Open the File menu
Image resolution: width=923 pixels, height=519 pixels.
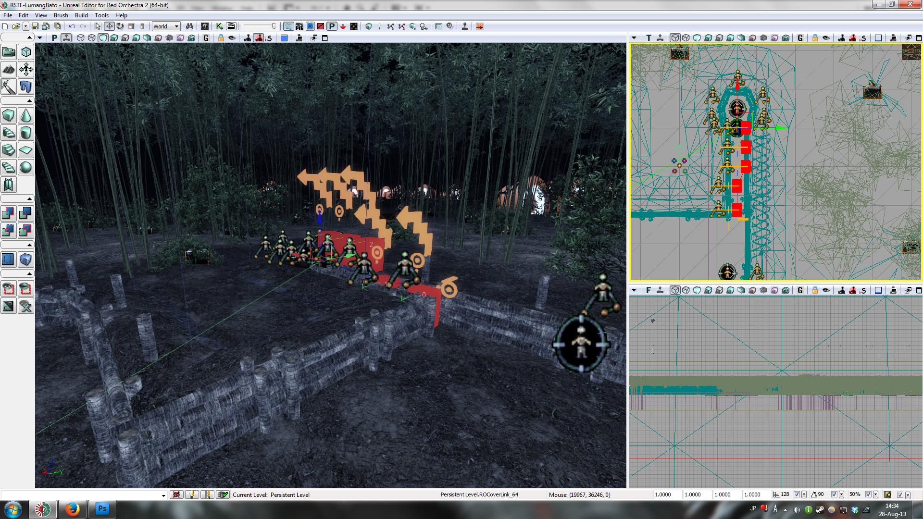tap(8, 15)
